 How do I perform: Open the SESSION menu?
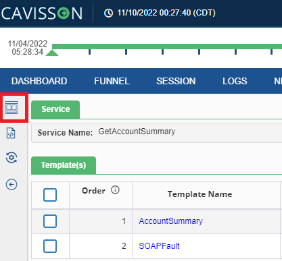[176, 81]
